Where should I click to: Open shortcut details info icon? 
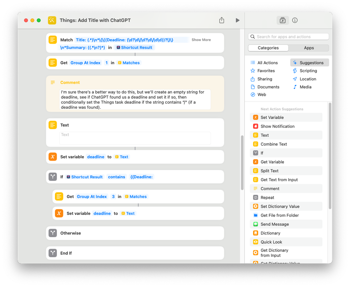295,20
